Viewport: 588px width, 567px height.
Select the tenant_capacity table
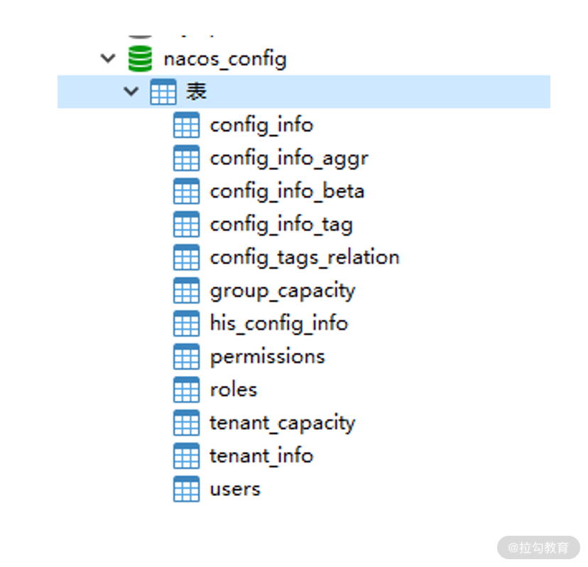tap(283, 423)
